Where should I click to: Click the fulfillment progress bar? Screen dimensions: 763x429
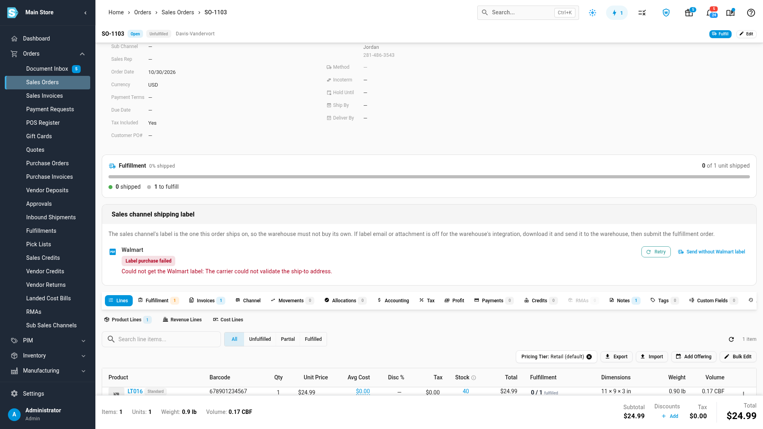coord(429,177)
